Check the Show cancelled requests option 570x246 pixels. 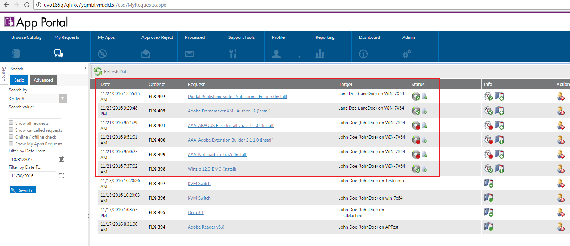11,130
